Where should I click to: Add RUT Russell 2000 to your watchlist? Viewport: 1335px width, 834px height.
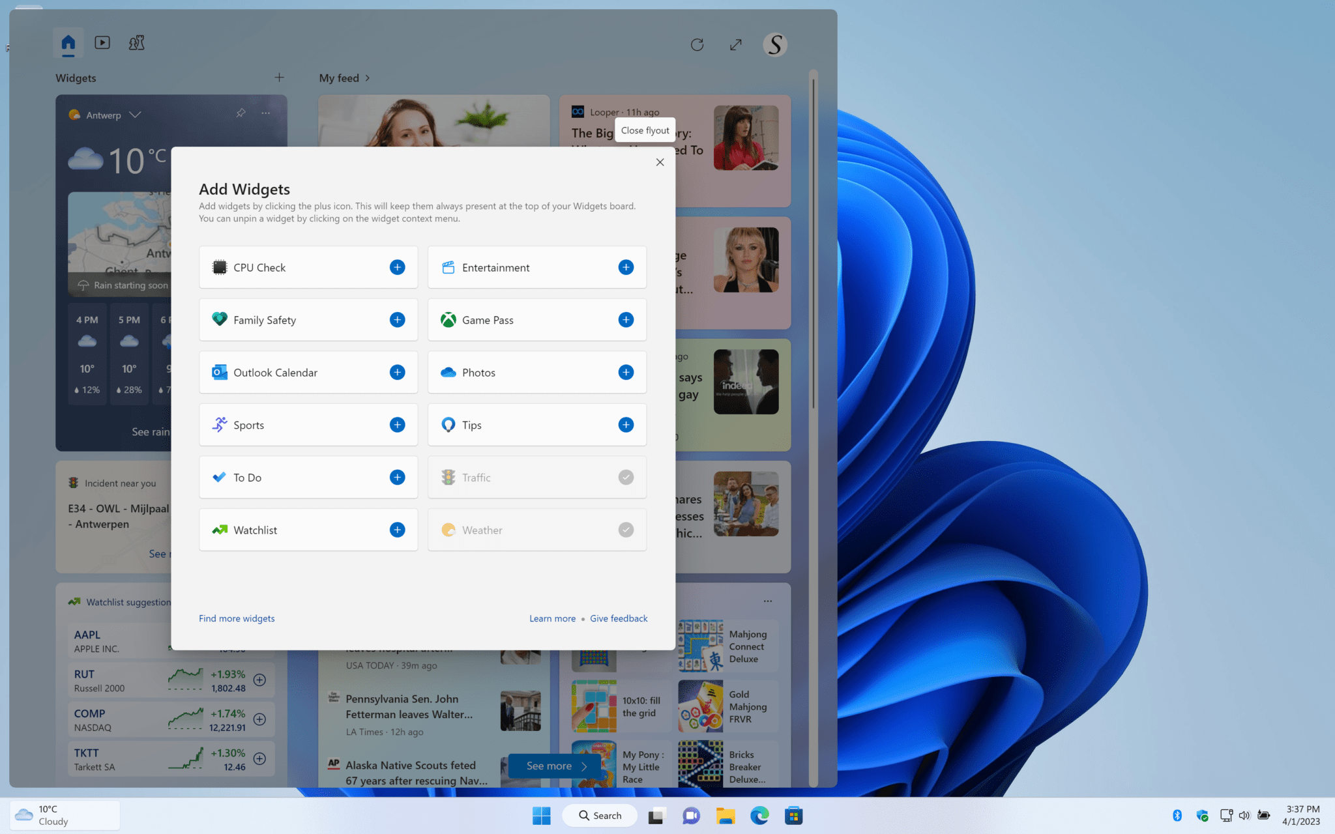pos(259,680)
